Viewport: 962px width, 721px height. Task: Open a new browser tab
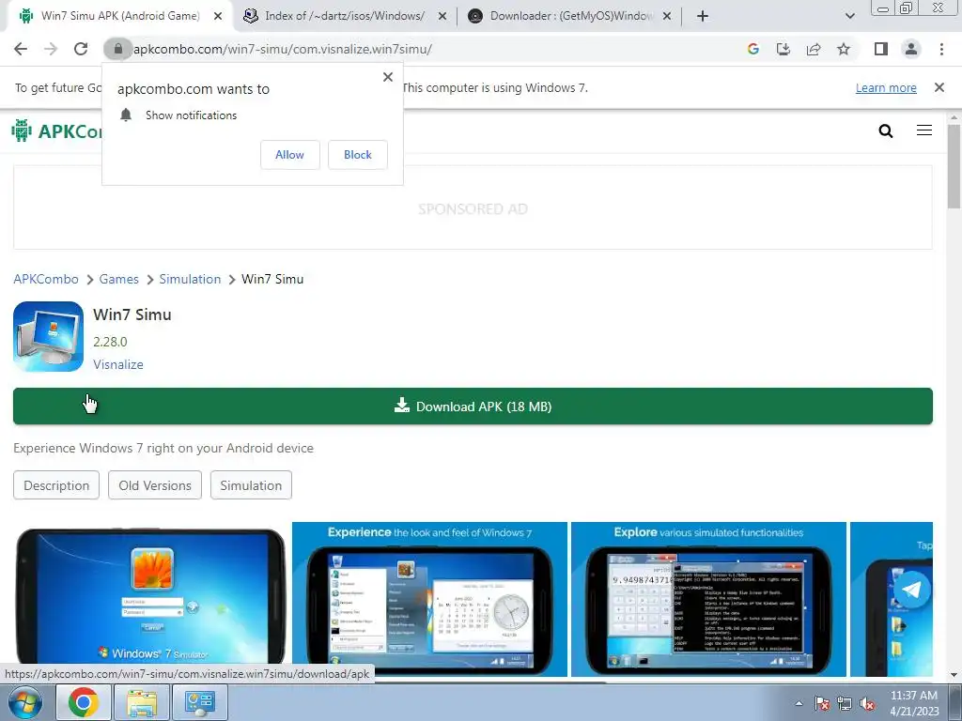(703, 16)
